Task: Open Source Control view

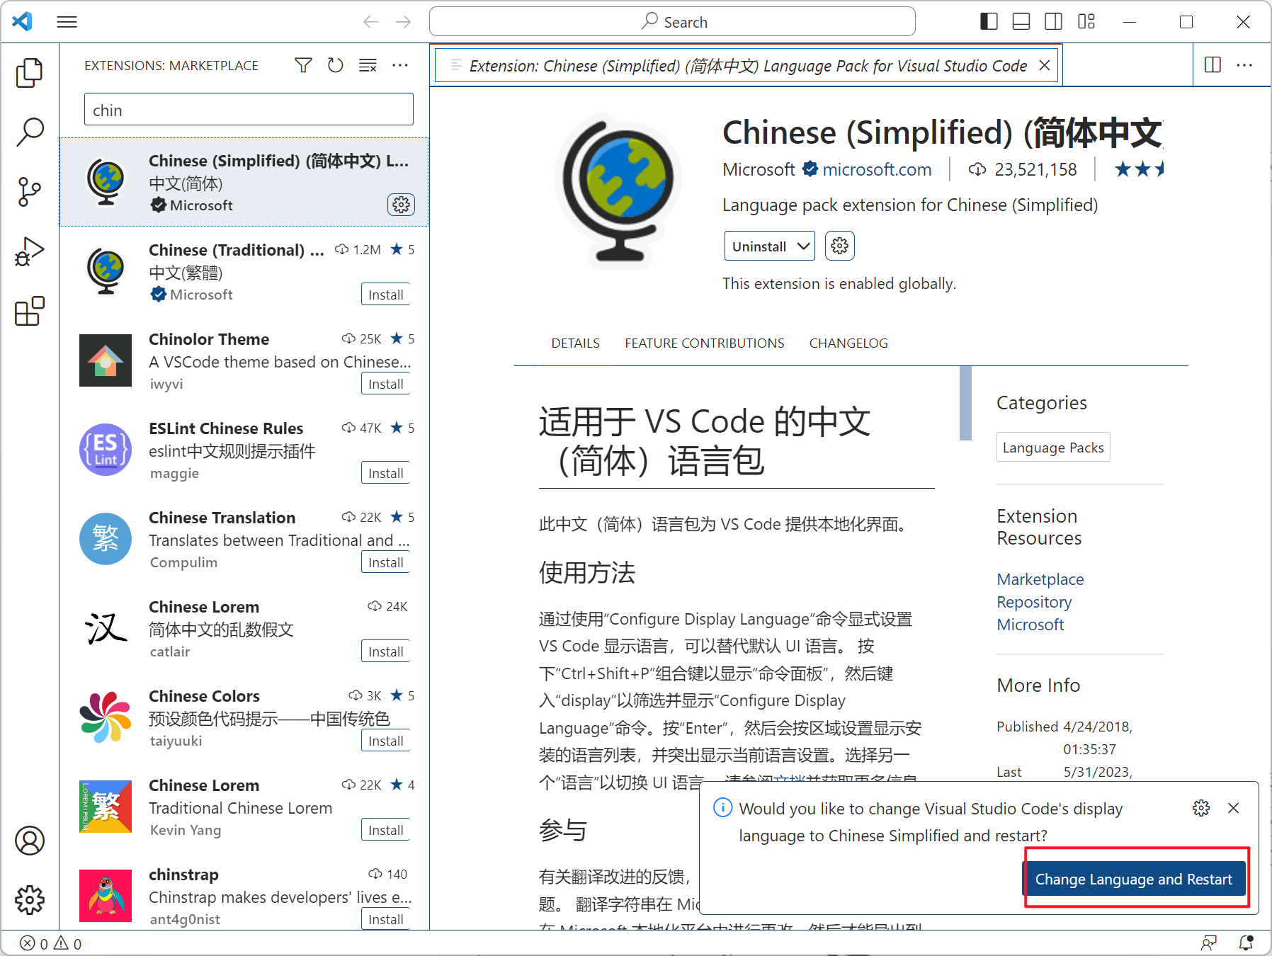Action: [30, 192]
